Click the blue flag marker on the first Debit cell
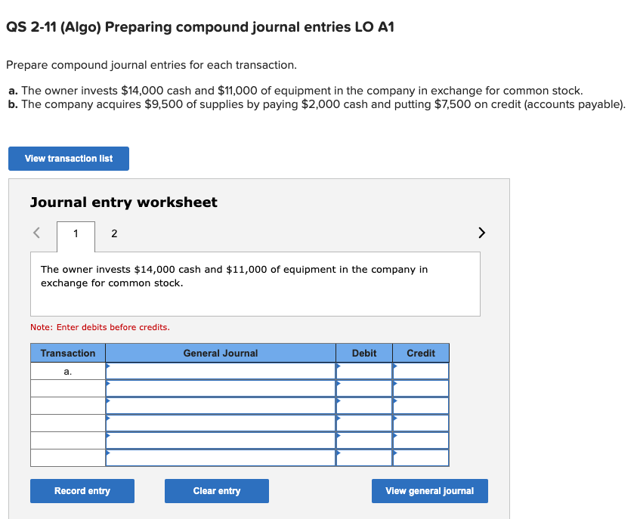This screenshot has height=519, width=637. pyautogui.click(x=339, y=367)
